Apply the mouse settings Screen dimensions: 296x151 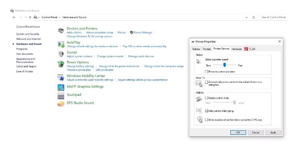click(273, 133)
